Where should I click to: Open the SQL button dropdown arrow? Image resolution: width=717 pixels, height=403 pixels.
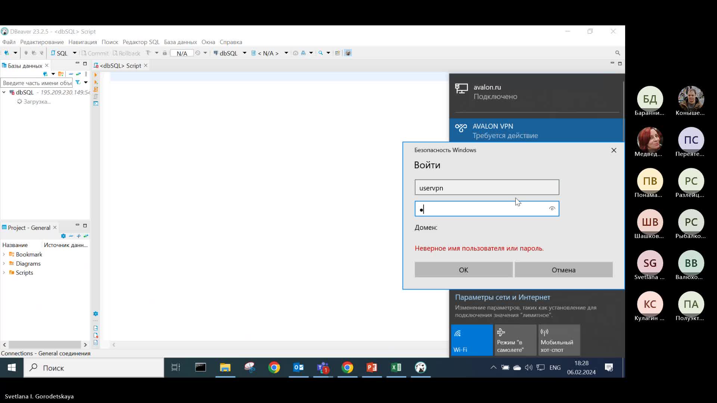tap(75, 53)
